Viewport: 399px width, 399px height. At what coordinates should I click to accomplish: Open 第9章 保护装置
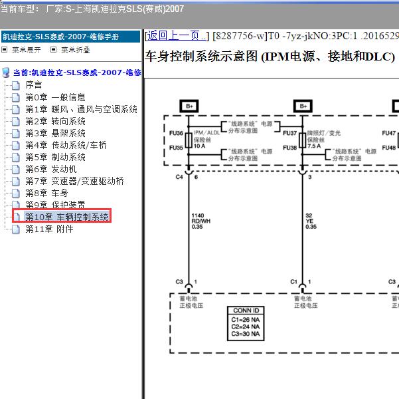pyautogui.click(x=55, y=204)
